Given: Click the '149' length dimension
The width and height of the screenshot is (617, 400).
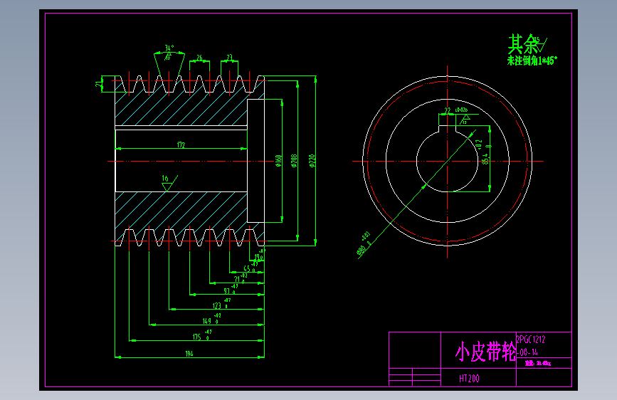Looking at the screenshot, I should pos(207,321).
